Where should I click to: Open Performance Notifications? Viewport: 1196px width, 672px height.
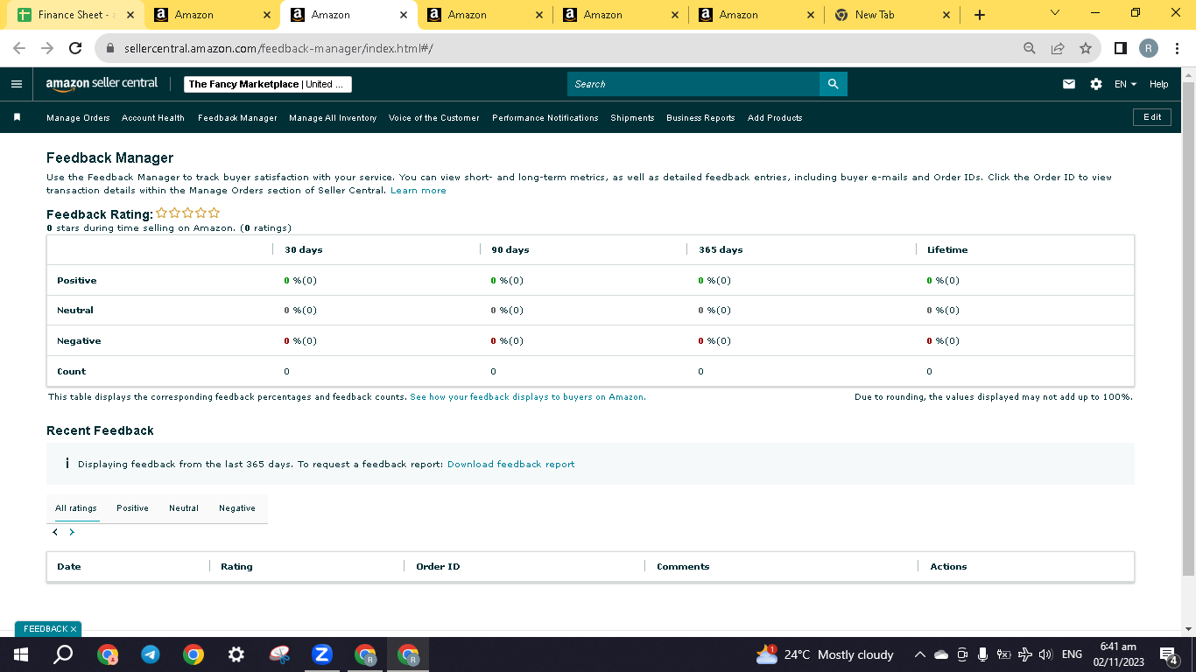[x=545, y=118]
